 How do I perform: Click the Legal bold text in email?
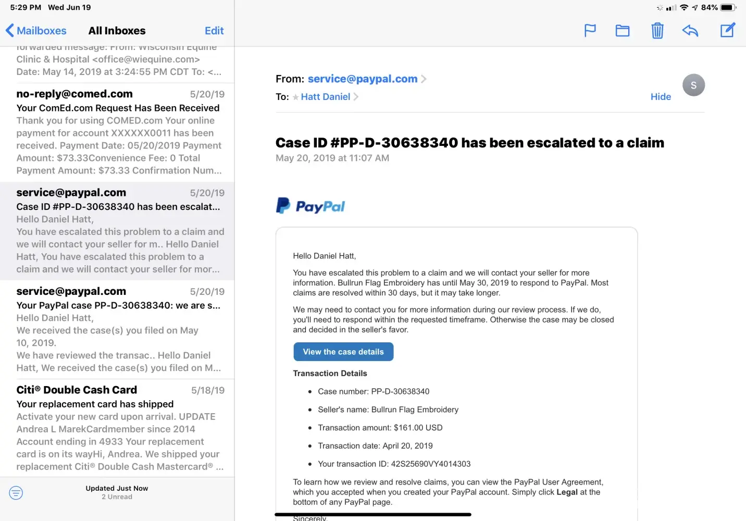click(567, 492)
